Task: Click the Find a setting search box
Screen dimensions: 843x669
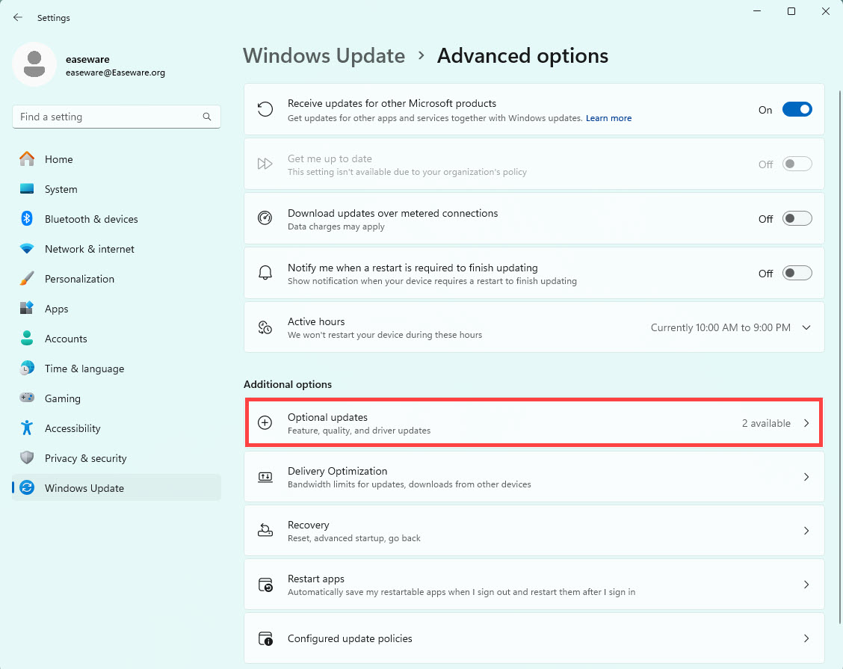Action: (x=116, y=117)
